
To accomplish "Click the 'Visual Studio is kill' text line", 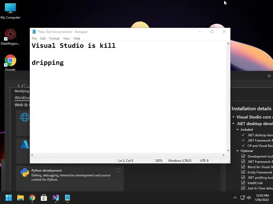I will pyautogui.click(x=74, y=46).
